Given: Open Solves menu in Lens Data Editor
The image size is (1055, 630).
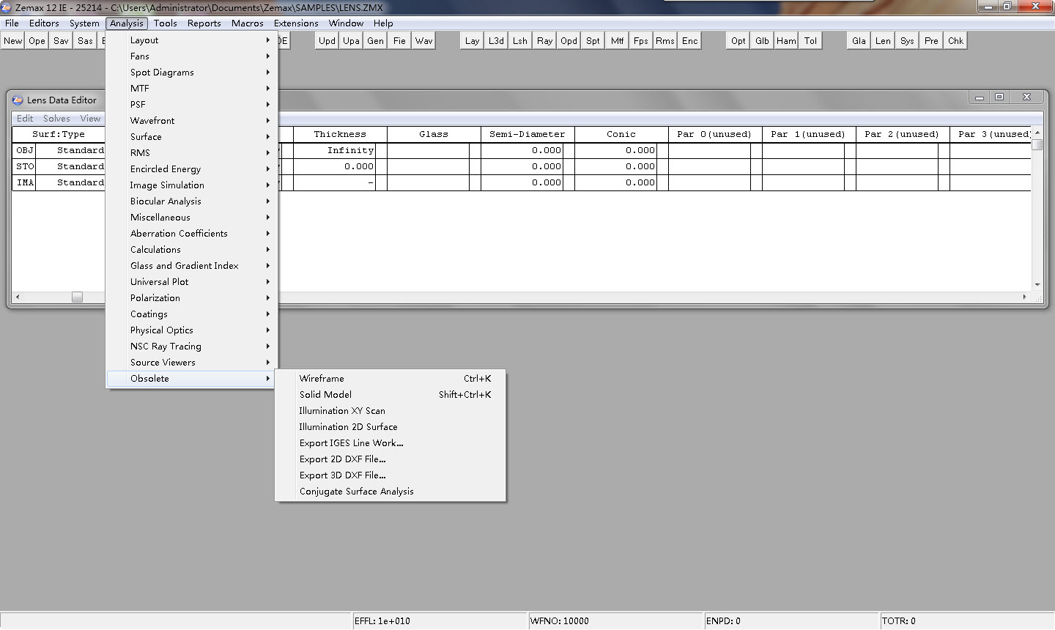Looking at the screenshot, I should point(56,119).
